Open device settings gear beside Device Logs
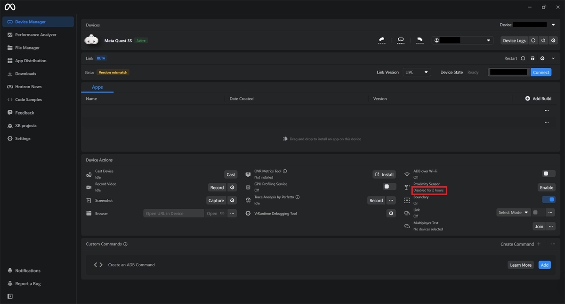565x304 pixels. [x=553, y=41]
